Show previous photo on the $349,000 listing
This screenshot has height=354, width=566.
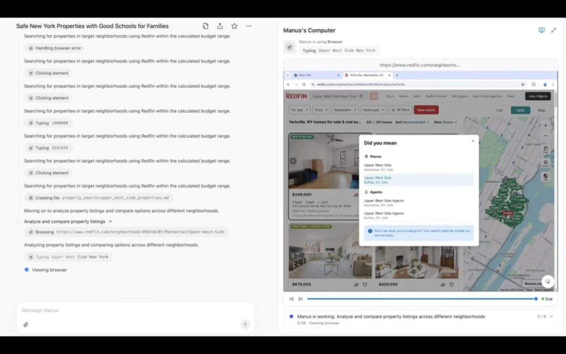294,161
